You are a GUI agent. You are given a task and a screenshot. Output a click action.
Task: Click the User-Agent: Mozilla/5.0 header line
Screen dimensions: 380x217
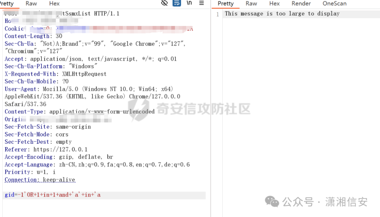point(89,89)
